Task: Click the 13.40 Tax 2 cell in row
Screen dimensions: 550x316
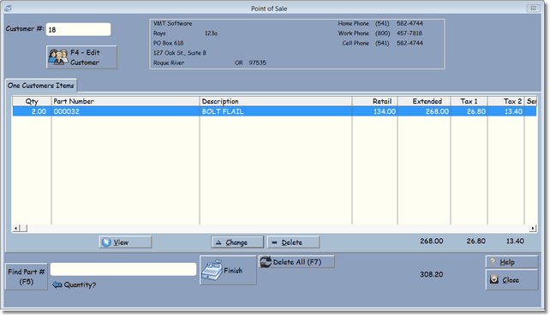Action: pos(505,111)
